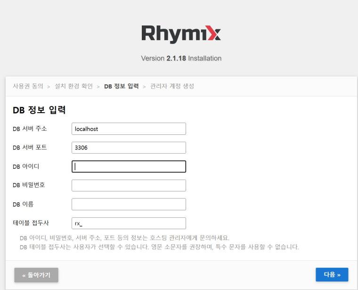Click the DB 정보 입력 page heading

[x=39, y=110]
